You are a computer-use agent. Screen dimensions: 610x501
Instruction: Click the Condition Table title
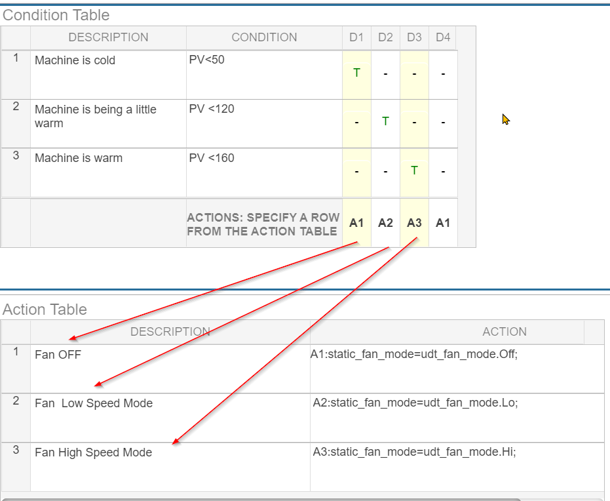[x=56, y=15]
